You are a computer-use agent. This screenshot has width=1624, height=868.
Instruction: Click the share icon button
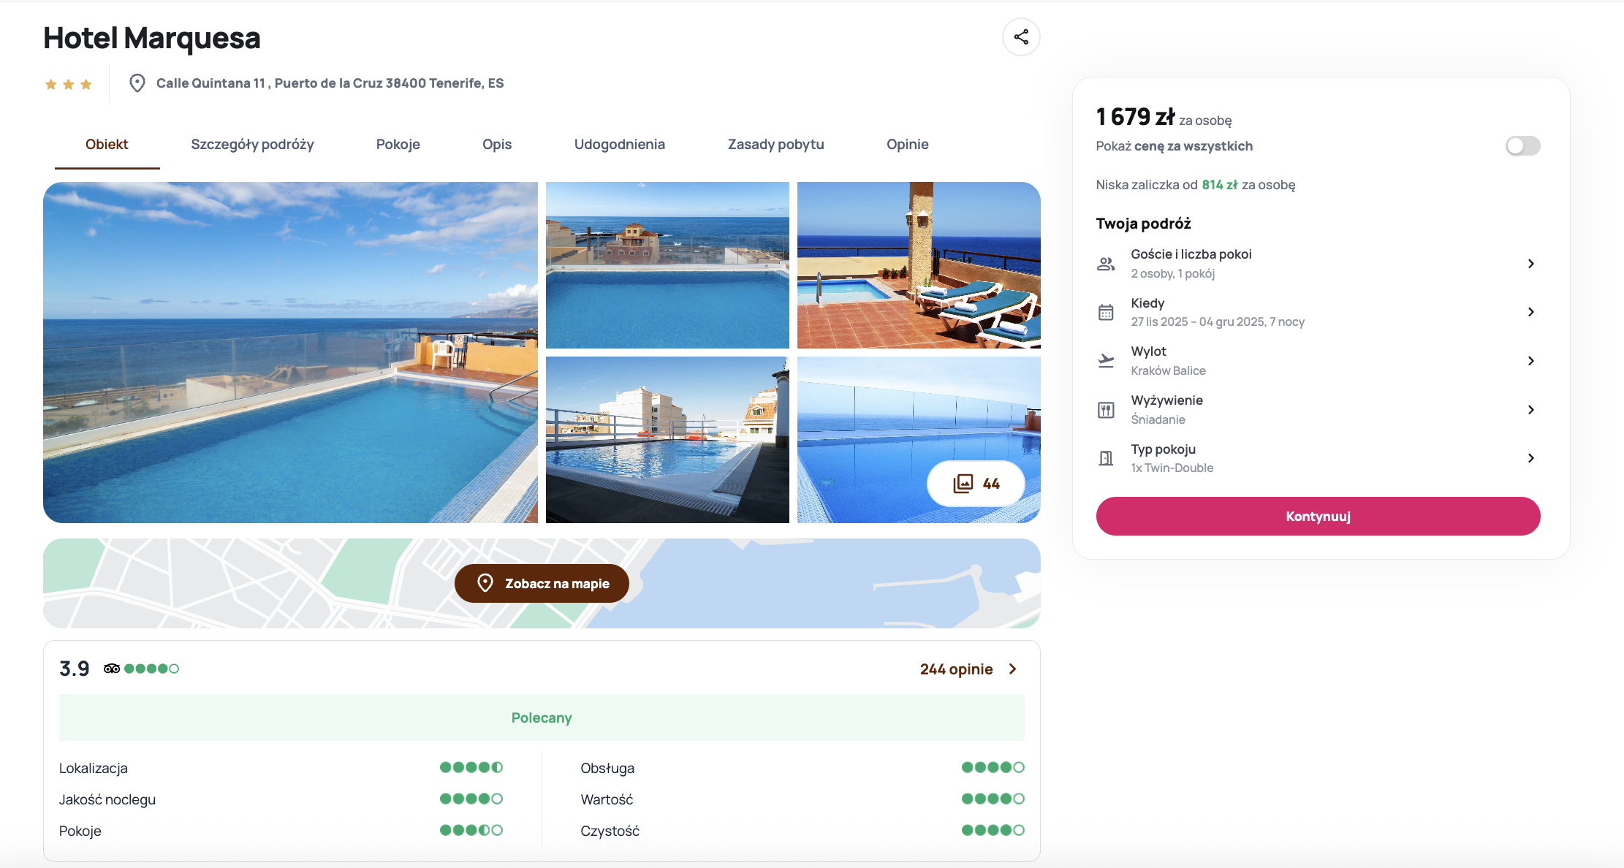tap(1021, 37)
